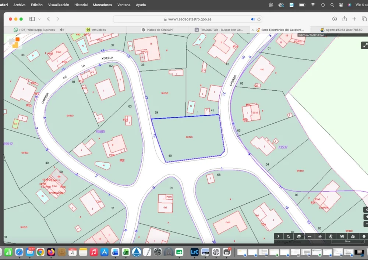Expand the map toolbar chevron
The width and height of the screenshot is (368, 260).
(278, 236)
